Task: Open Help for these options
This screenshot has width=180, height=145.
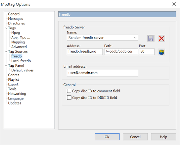Action: pos(164,137)
